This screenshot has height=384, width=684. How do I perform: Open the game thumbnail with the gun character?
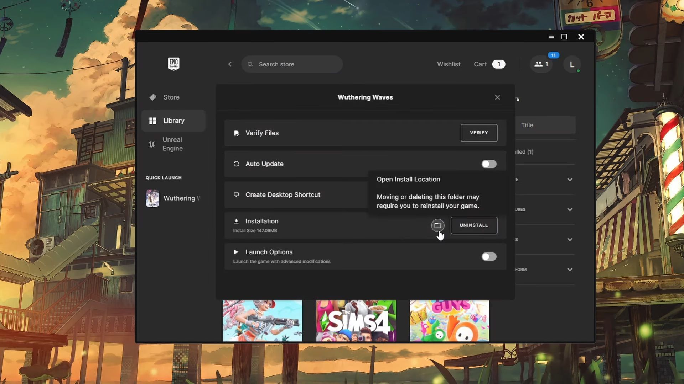[262, 321]
